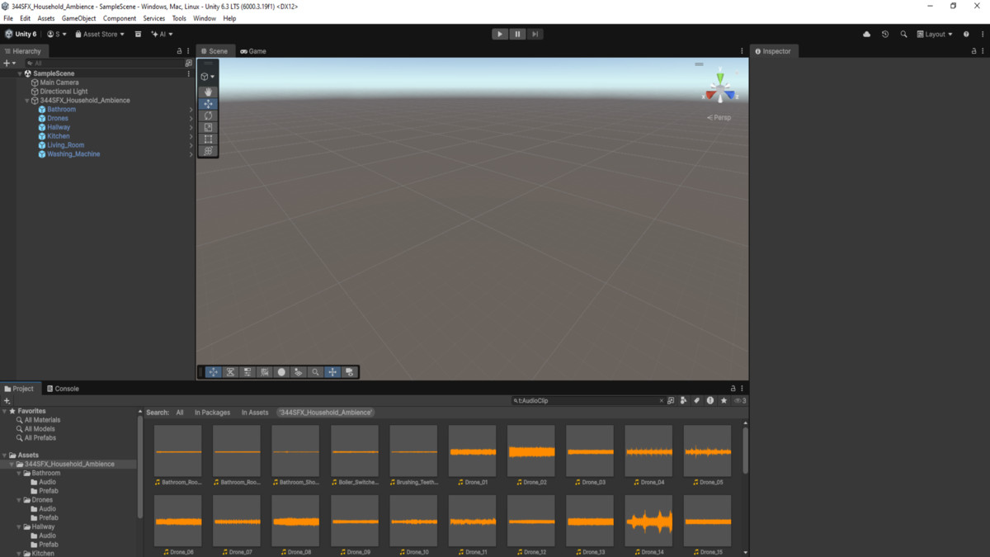Image resolution: width=990 pixels, height=557 pixels.
Task: Open the account S dropdown
Action: 57,35
